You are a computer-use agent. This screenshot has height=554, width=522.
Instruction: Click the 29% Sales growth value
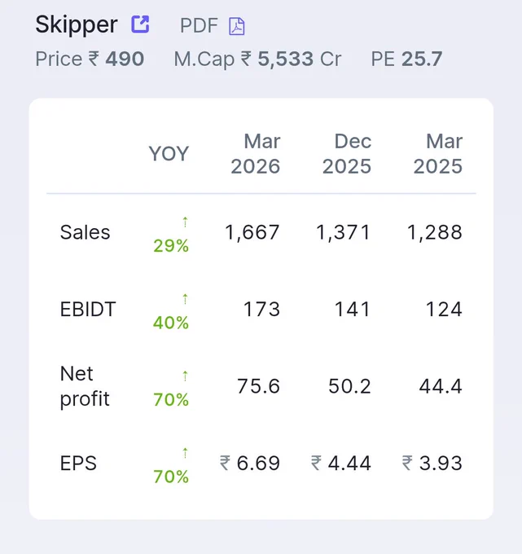(x=171, y=245)
